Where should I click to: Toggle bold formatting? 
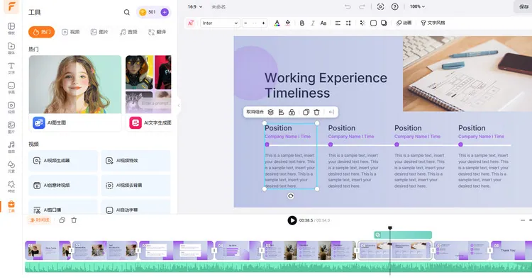click(301, 23)
